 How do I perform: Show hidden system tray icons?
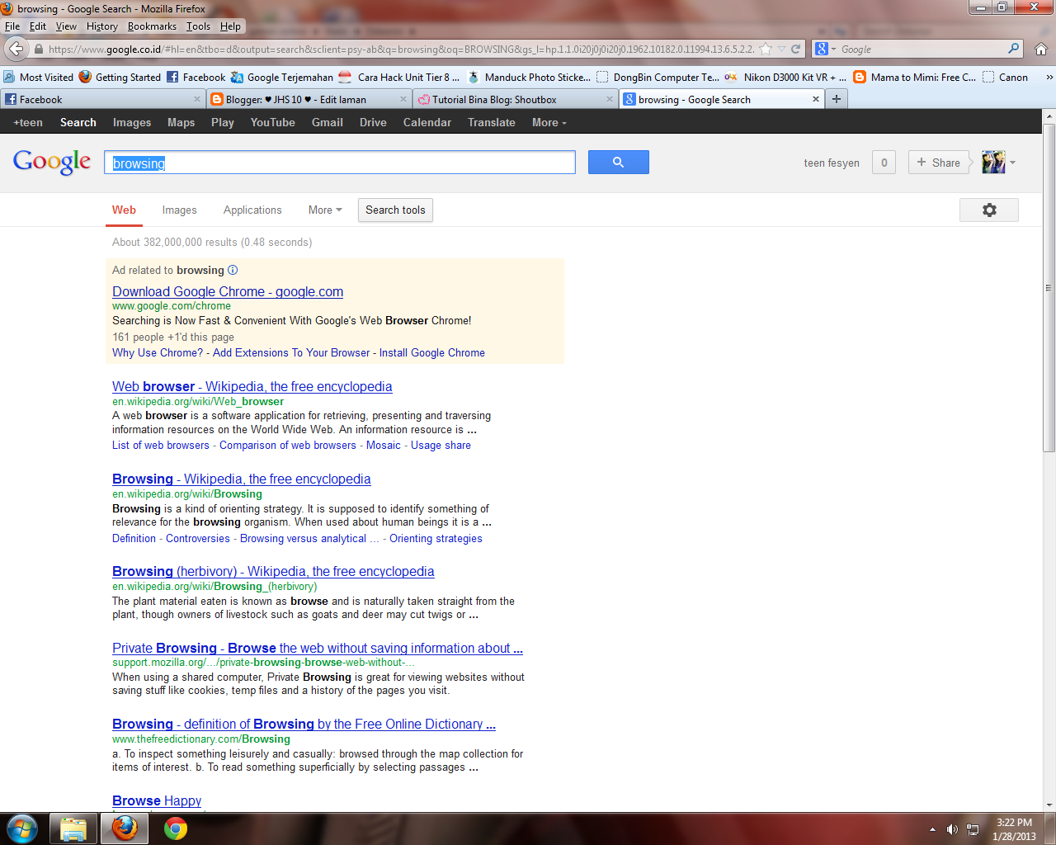pyautogui.click(x=932, y=829)
